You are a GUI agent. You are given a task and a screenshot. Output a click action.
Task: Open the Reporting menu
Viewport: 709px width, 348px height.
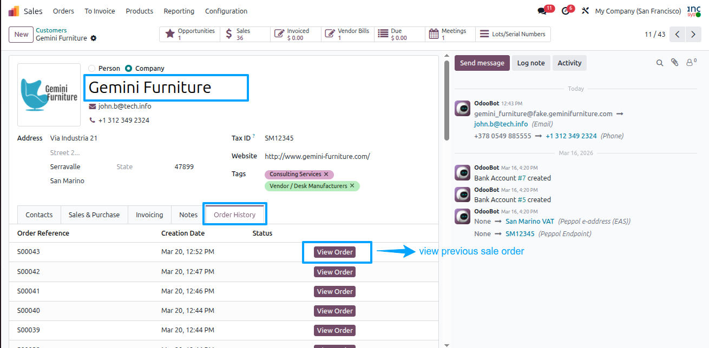(x=179, y=11)
